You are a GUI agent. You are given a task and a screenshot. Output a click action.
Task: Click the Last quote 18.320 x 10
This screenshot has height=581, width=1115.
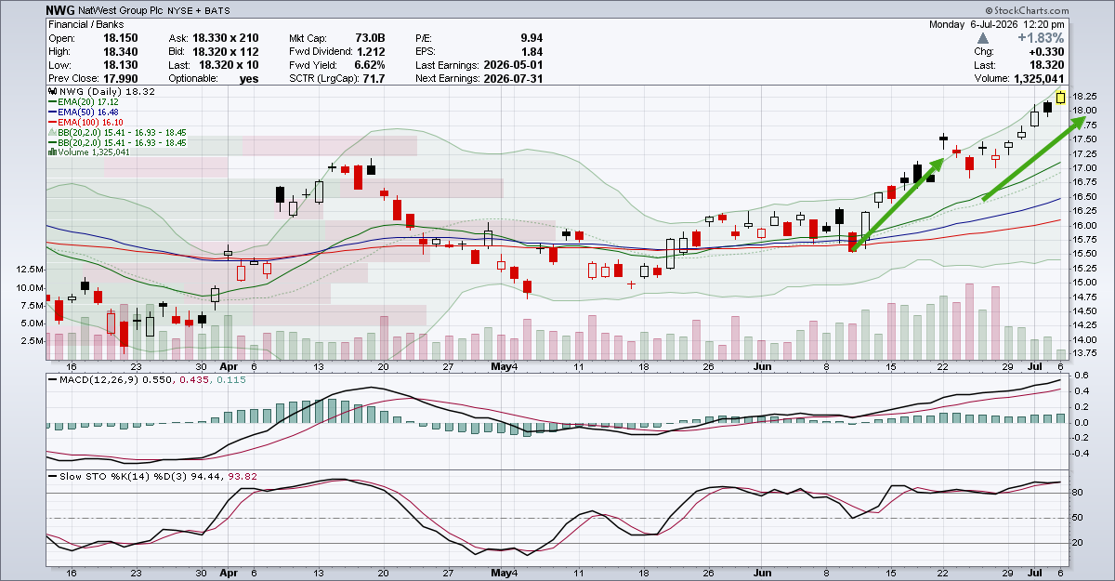(x=229, y=65)
